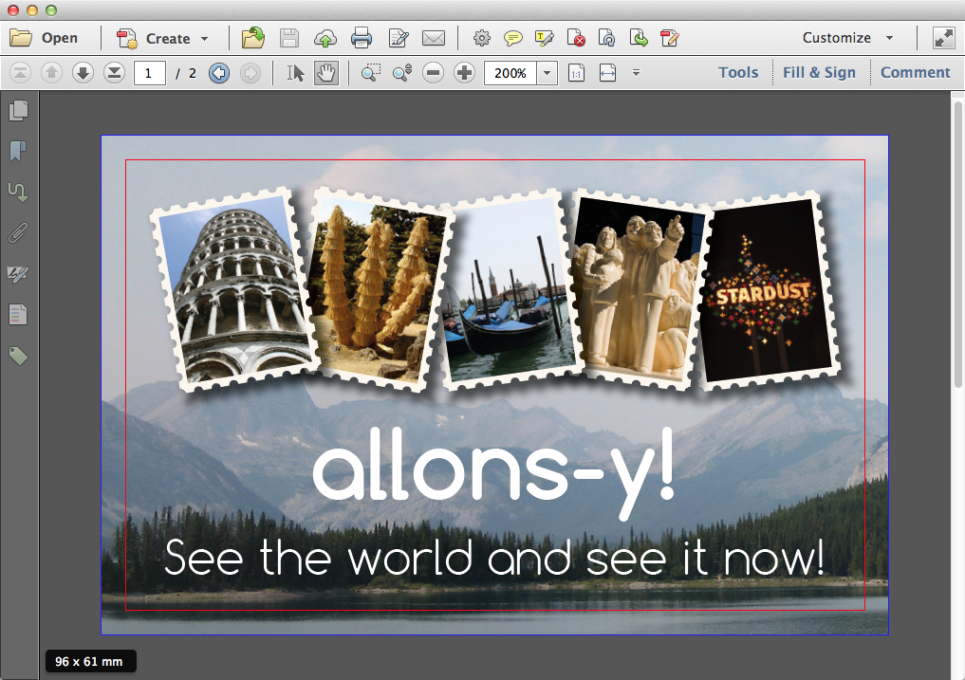Go to the previous view
Screen dimensions: 965x680
click(219, 73)
